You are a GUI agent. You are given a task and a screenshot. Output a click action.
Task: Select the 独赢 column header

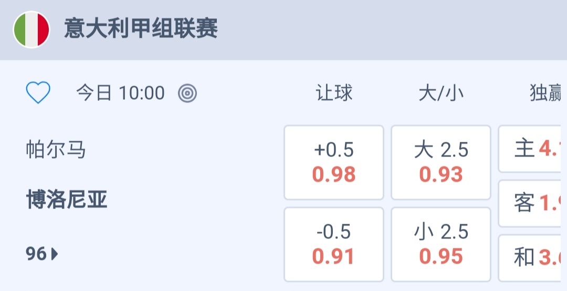click(x=546, y=93)
